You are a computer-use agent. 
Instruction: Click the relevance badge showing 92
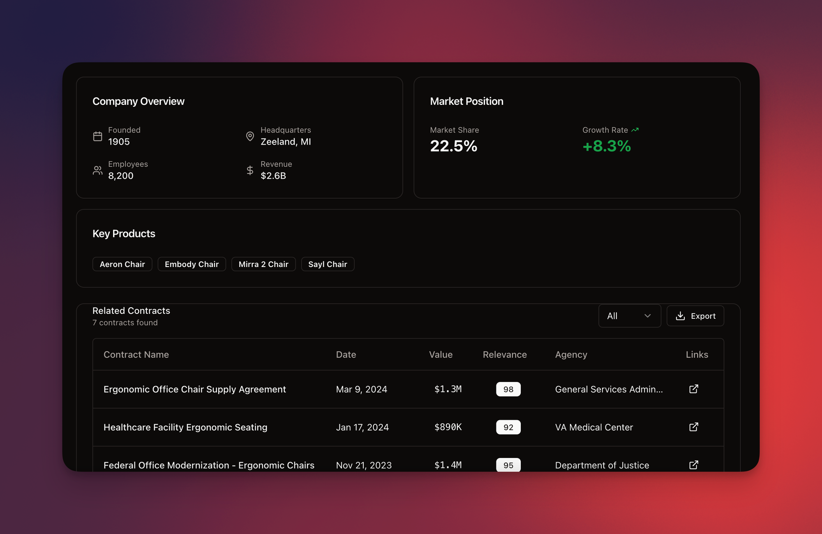(508, 427)
